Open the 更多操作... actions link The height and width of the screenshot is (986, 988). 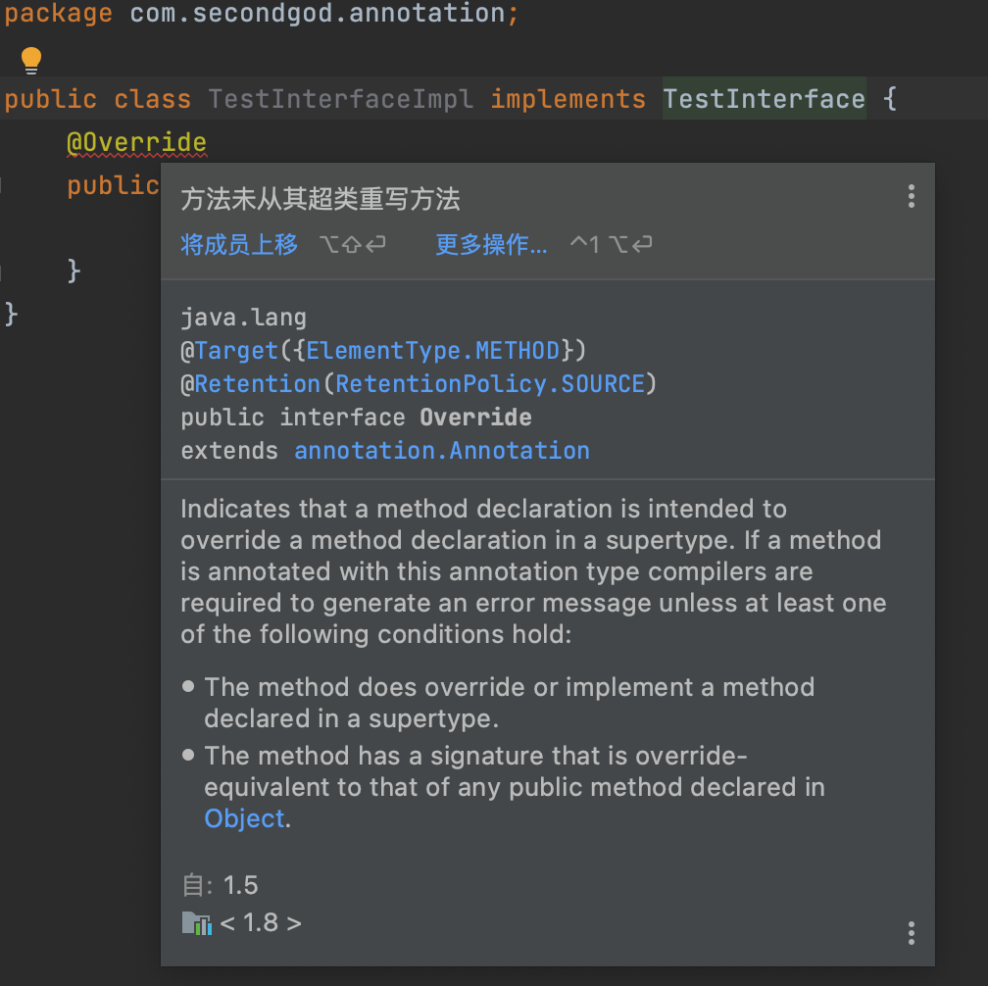click(491, 244)
